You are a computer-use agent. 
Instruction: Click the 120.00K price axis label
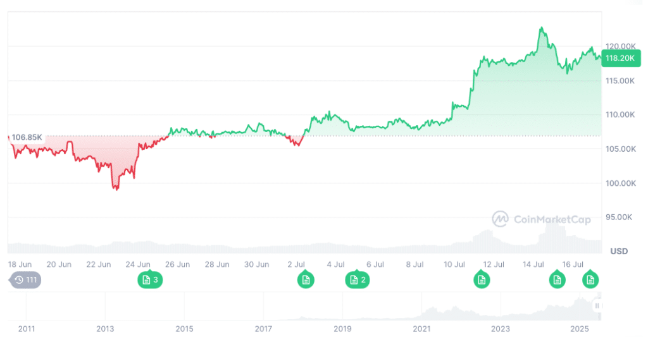coord(620,46)
